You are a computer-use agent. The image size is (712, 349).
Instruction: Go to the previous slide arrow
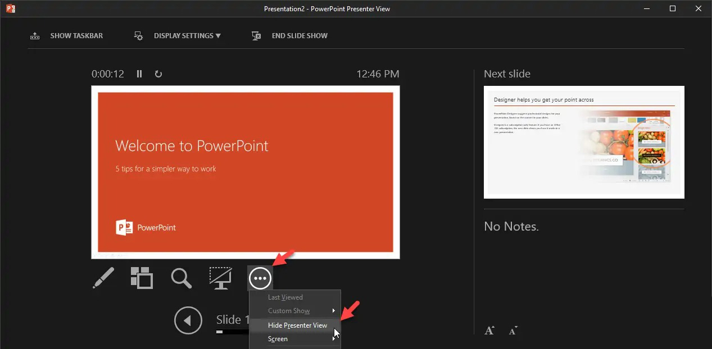(188, 320)
